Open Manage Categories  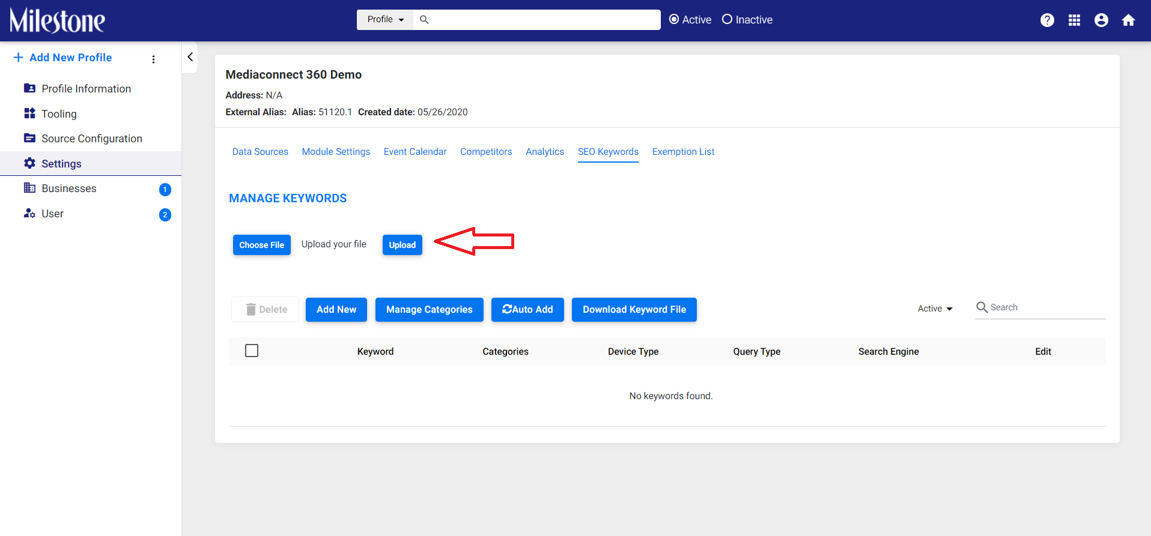tap(430, 310)
